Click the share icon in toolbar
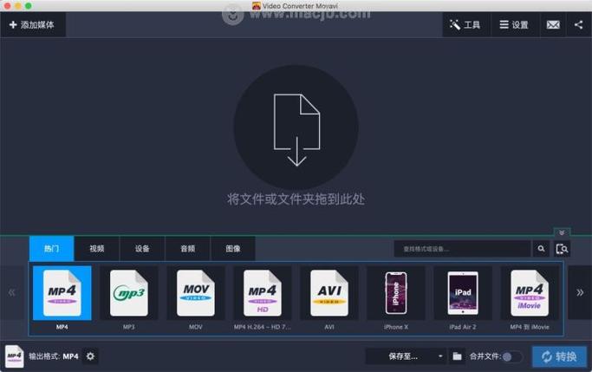Screen dimensions: 592x372 578,25
